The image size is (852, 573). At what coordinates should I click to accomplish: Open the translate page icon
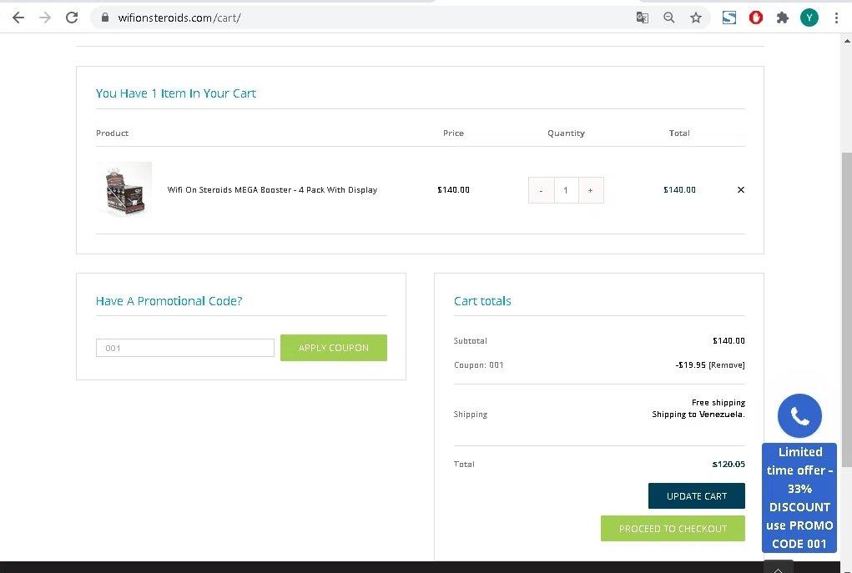click(x=643, y=18)
